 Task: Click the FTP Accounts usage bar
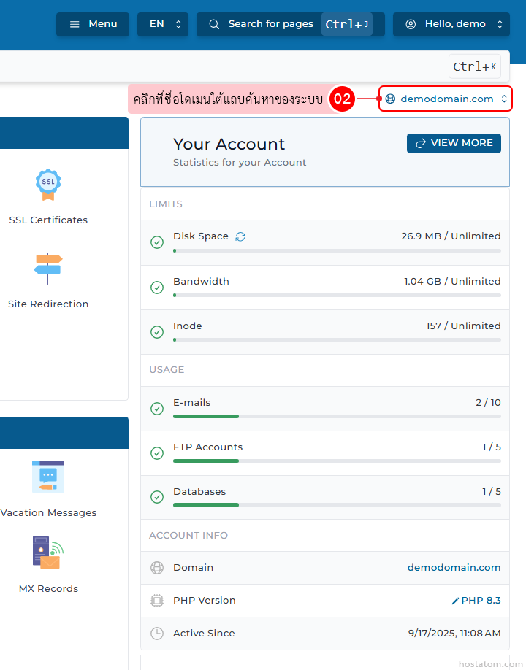(x=337, y=461)
